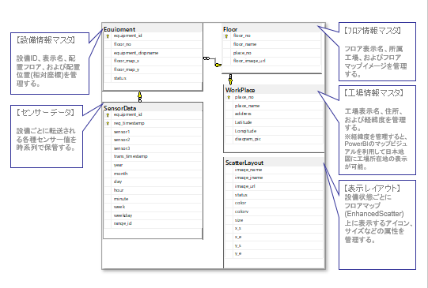Click the sensor1 column
The image size is (428, 288).
pos(122,132)
